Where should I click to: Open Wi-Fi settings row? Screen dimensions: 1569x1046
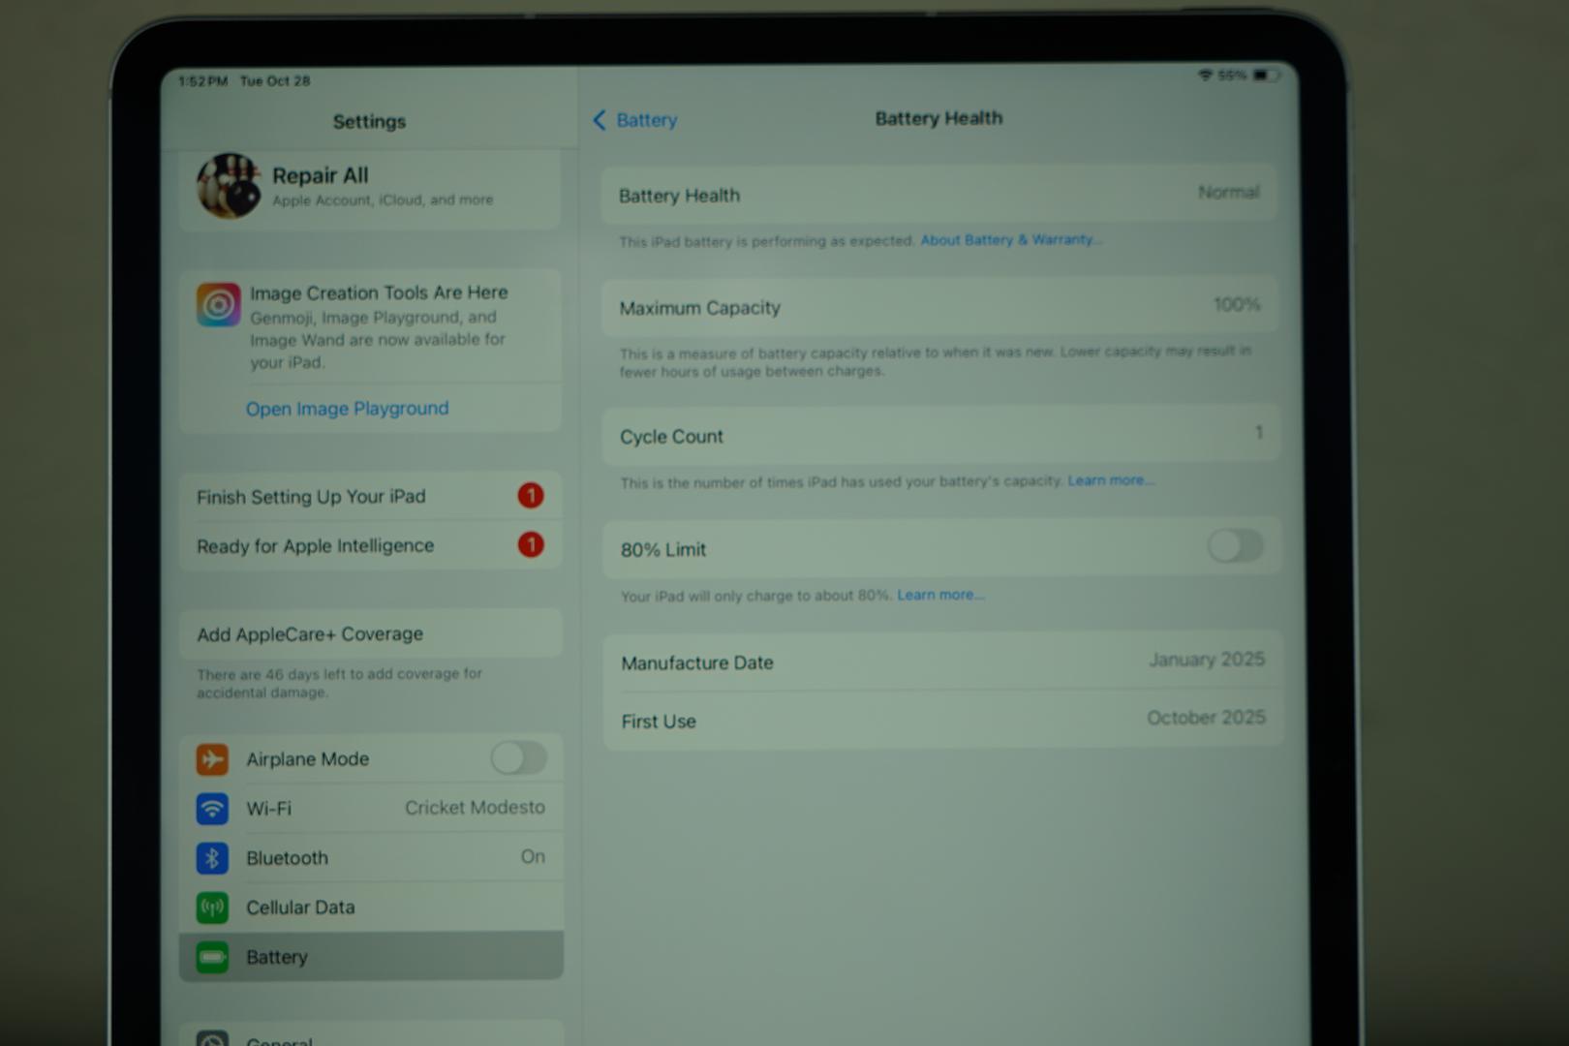(371, 808)
